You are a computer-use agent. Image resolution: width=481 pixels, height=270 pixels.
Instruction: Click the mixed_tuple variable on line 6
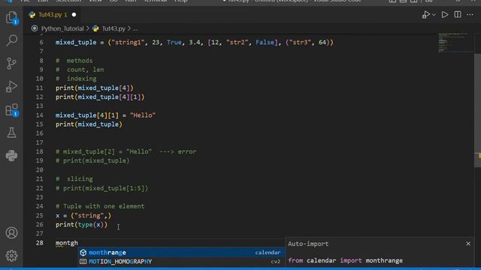click(76, 43)
